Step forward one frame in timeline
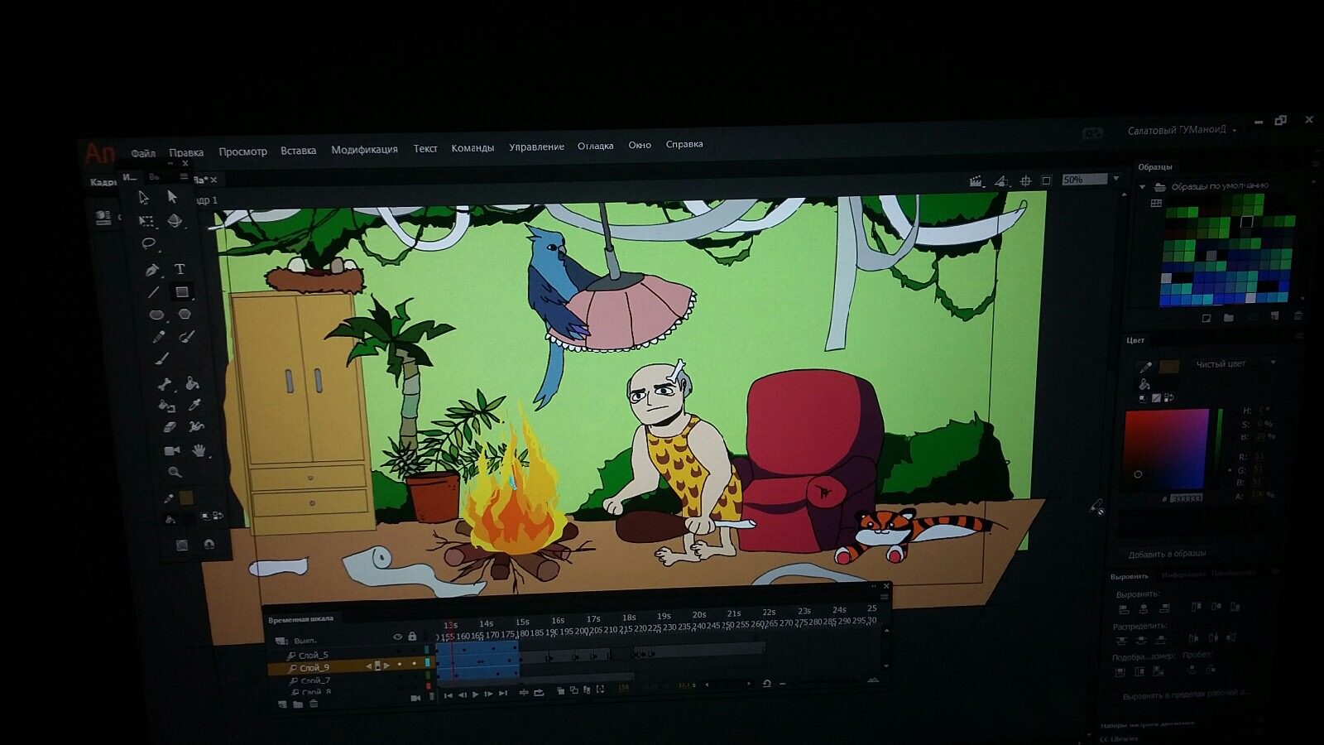 (488, 694)
